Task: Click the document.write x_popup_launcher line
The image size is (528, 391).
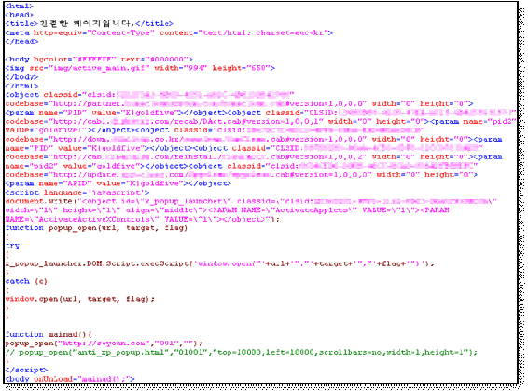Action: pos(251,201)
